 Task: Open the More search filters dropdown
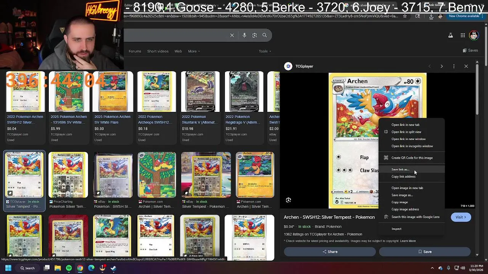tap(194, 51)
